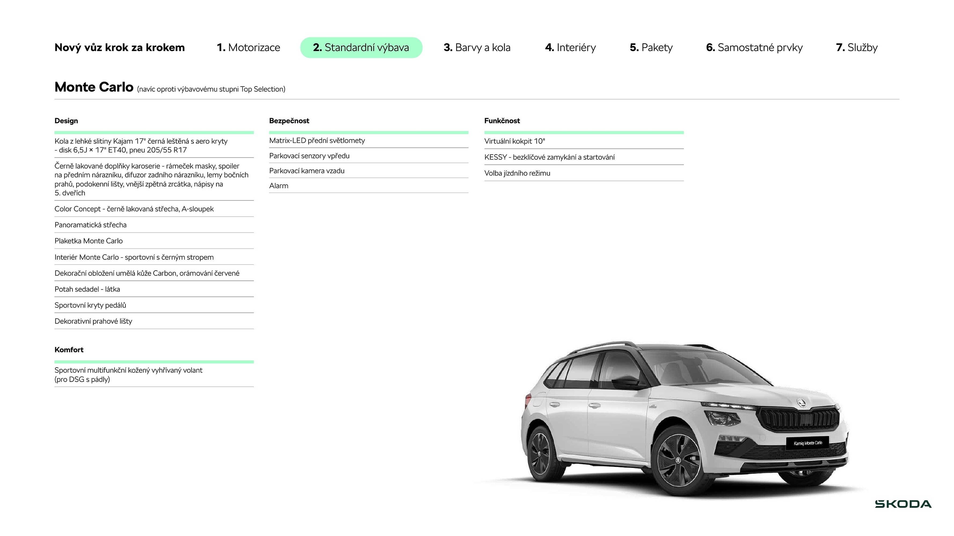954x536 pixels.
Task: Switch to the 3. Barvy a kola tab
Action: click(x=477, y=47)
